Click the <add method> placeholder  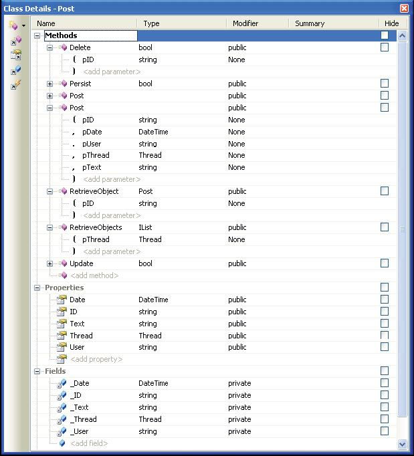[x=94, y=275]
